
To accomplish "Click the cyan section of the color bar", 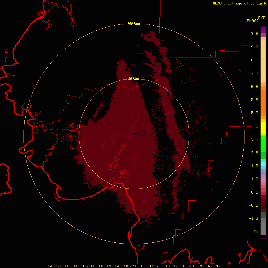I will pos(263,164).
